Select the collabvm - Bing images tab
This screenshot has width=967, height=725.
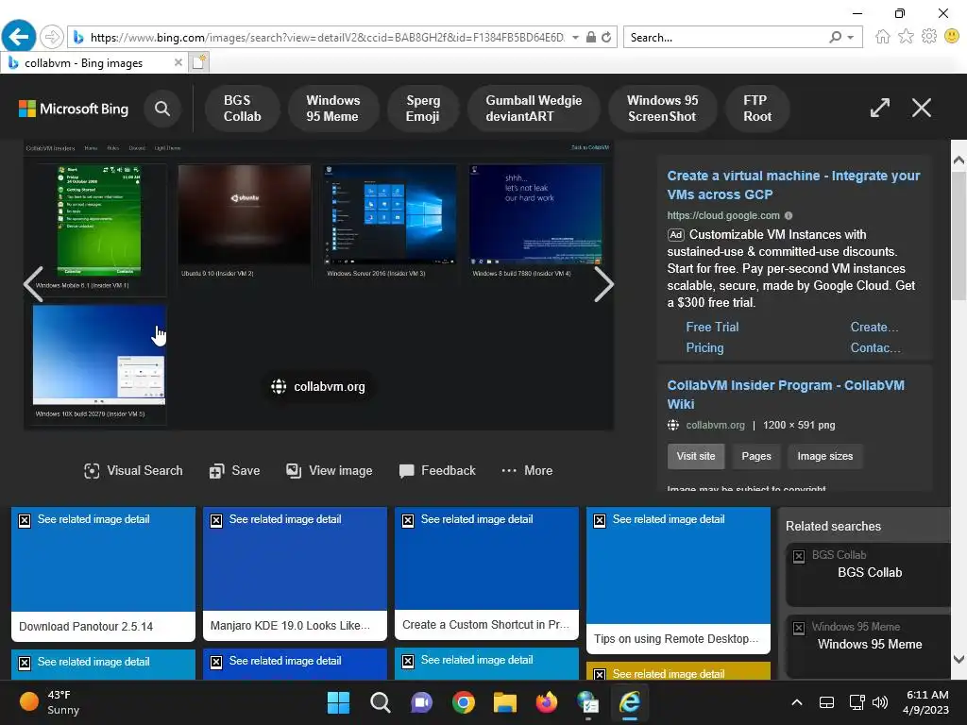(83, 63)
